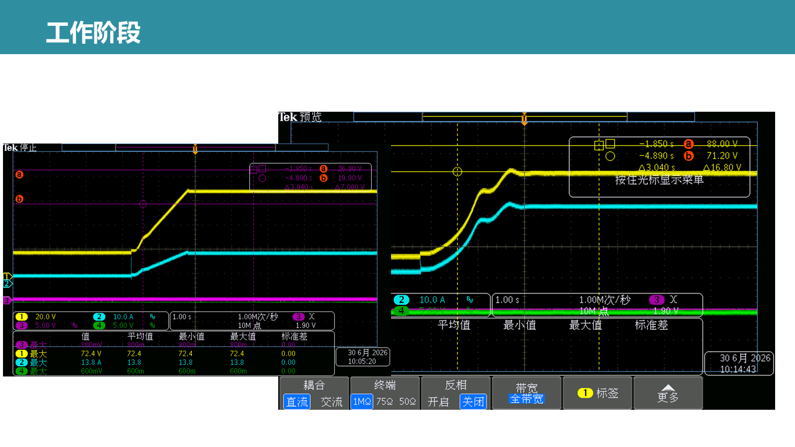The image size is (795, 447).
Task: Click the up-arrow icon above 更多
Action: [x=668, y=387]
